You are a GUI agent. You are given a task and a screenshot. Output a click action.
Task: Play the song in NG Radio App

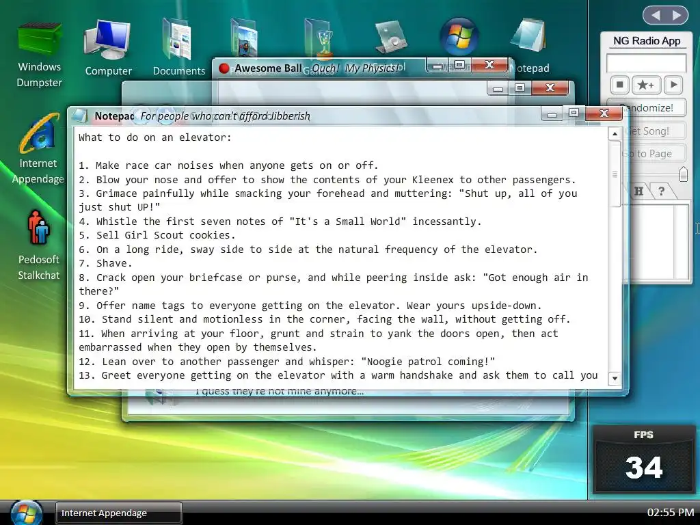673,84
